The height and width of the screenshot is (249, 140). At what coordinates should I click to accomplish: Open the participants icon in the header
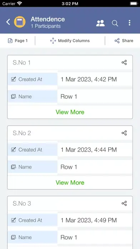[x=100, y=23]
